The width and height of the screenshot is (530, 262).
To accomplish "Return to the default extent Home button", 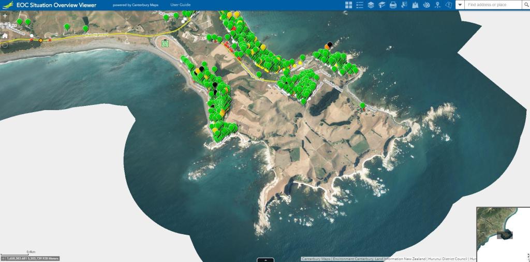I will (5, 36).
